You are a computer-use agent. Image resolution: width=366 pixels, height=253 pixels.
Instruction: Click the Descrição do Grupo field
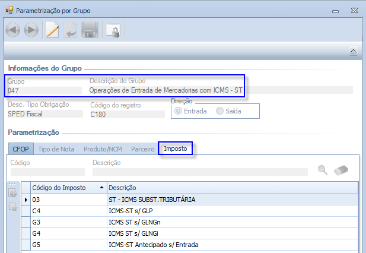coord(221,90)
